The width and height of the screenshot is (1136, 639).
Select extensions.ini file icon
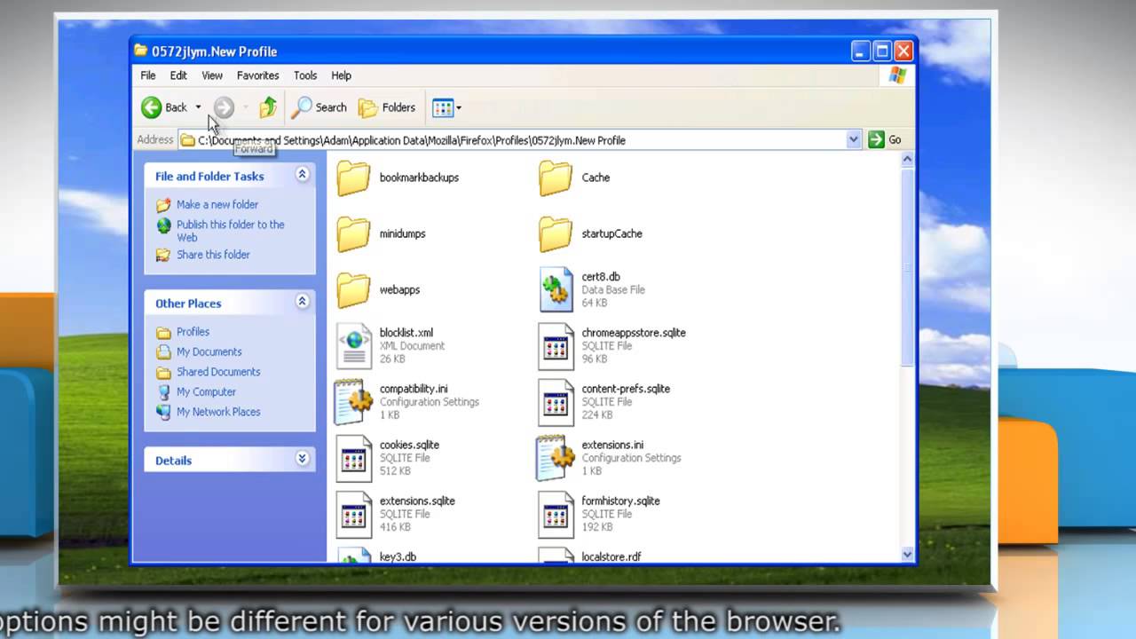click(556, 458)
